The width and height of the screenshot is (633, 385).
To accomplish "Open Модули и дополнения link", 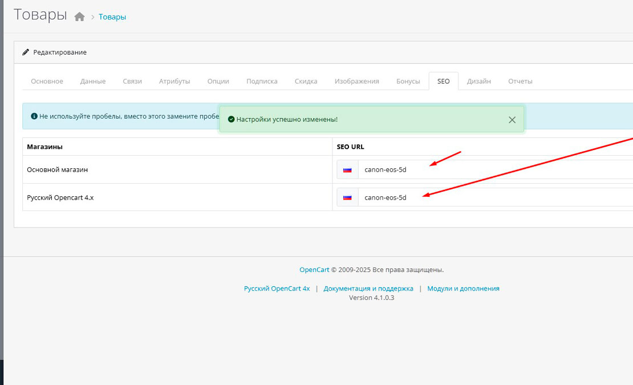I will point(463,289).
